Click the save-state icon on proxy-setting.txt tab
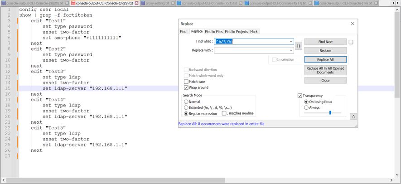 143,3
